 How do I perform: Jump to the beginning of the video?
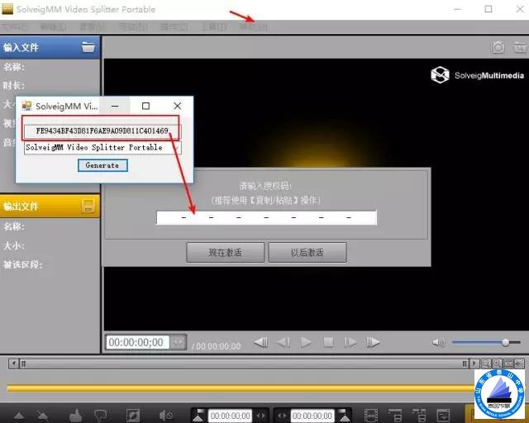coord(260,342)
